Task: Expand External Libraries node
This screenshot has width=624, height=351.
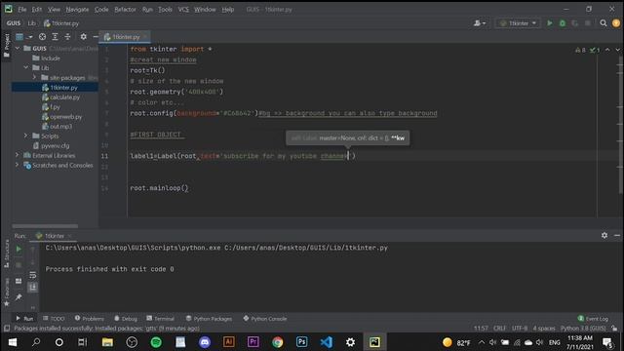Action: tap(18, 155)
